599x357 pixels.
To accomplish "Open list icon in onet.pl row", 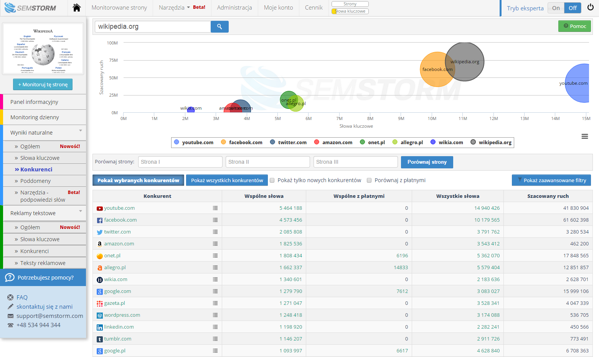I will click(215, 256).
